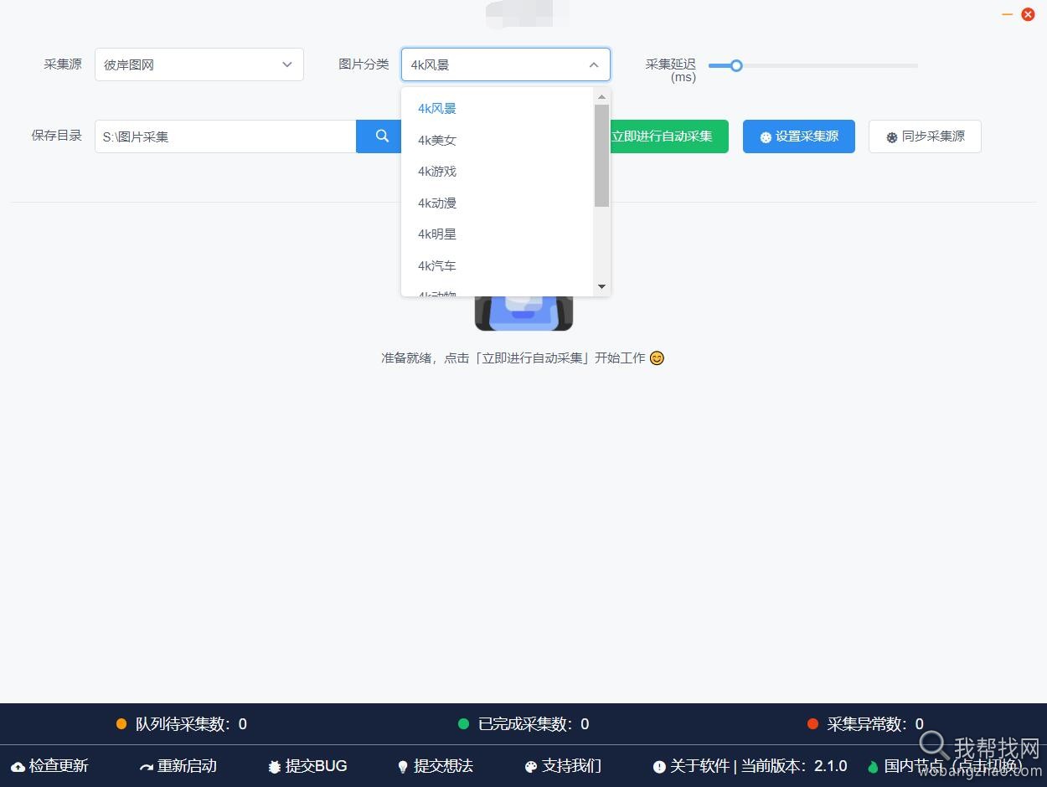The width and height of the screenshot is (1047, 787).
Task: Click the cloud icon beside 检查更新
Action: (18, 767)
